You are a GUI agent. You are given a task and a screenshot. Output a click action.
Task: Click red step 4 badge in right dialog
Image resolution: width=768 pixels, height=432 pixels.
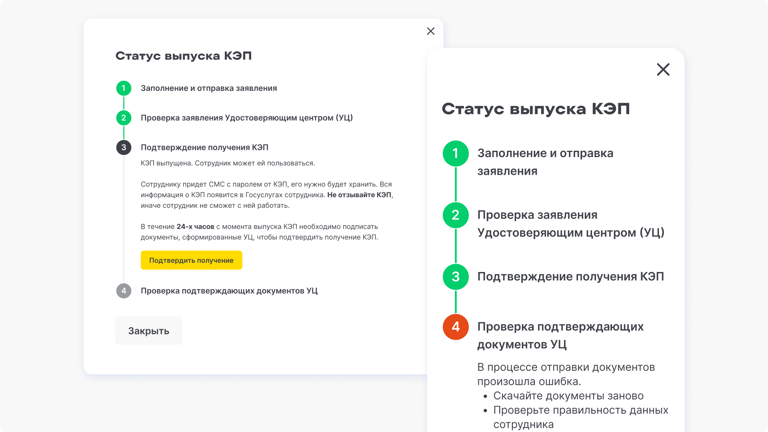(456, 327)
